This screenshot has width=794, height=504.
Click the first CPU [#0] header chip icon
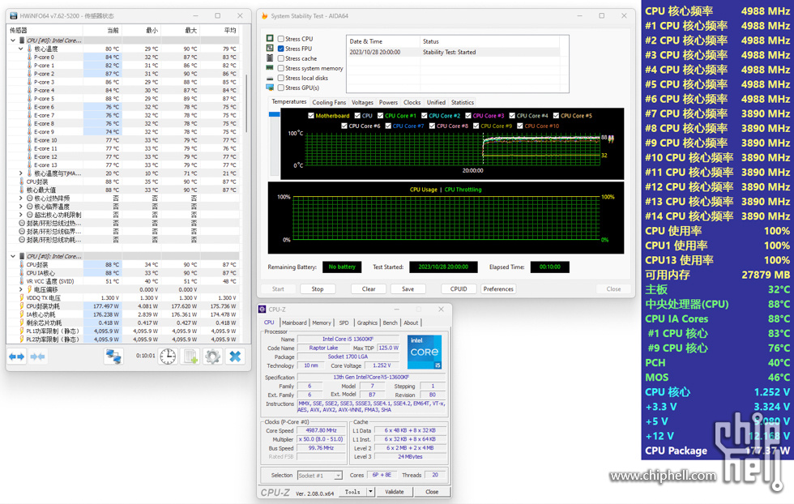click(22, 40)
